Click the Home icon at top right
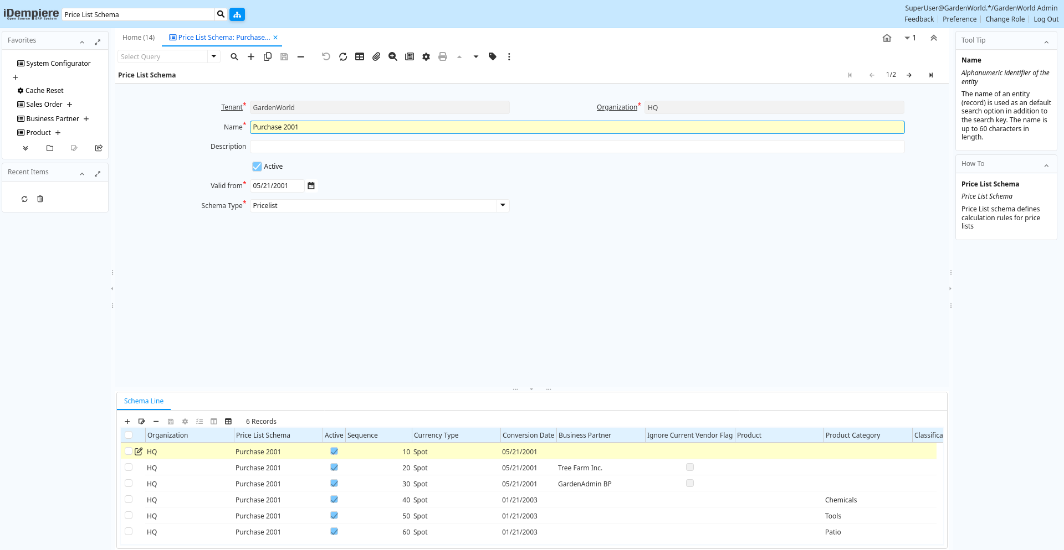Viewport: 1064px width, 550px height. [887, 38]
